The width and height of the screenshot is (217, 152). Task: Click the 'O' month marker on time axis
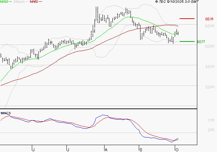pyautogui.click(x=177, y=149)
